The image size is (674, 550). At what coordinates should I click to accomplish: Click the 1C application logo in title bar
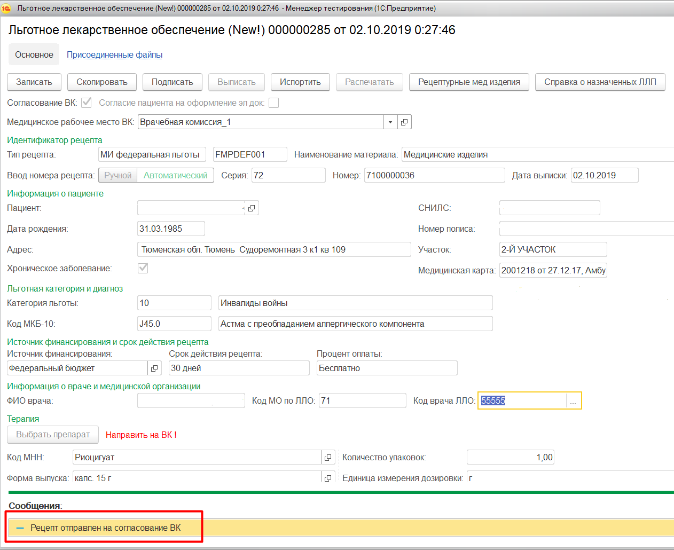click(6, 8)
